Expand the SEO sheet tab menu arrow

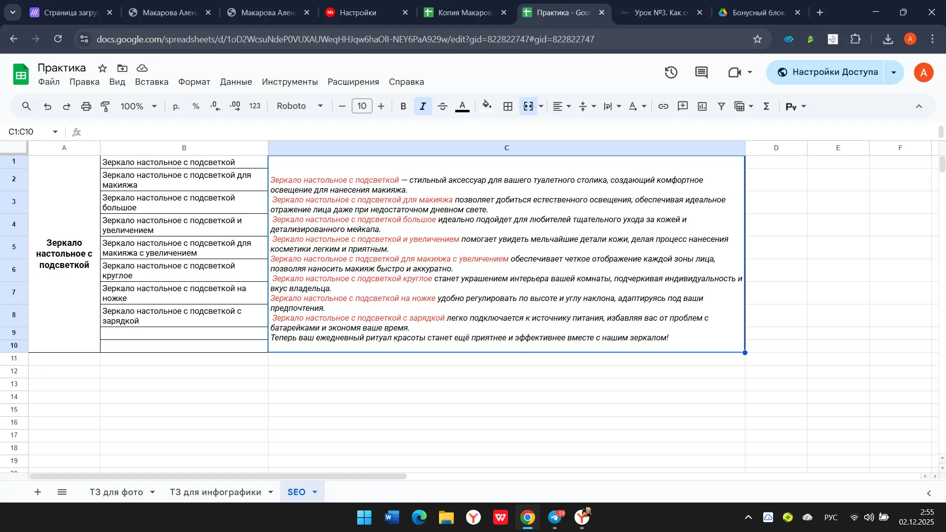(x=315, y=492)
